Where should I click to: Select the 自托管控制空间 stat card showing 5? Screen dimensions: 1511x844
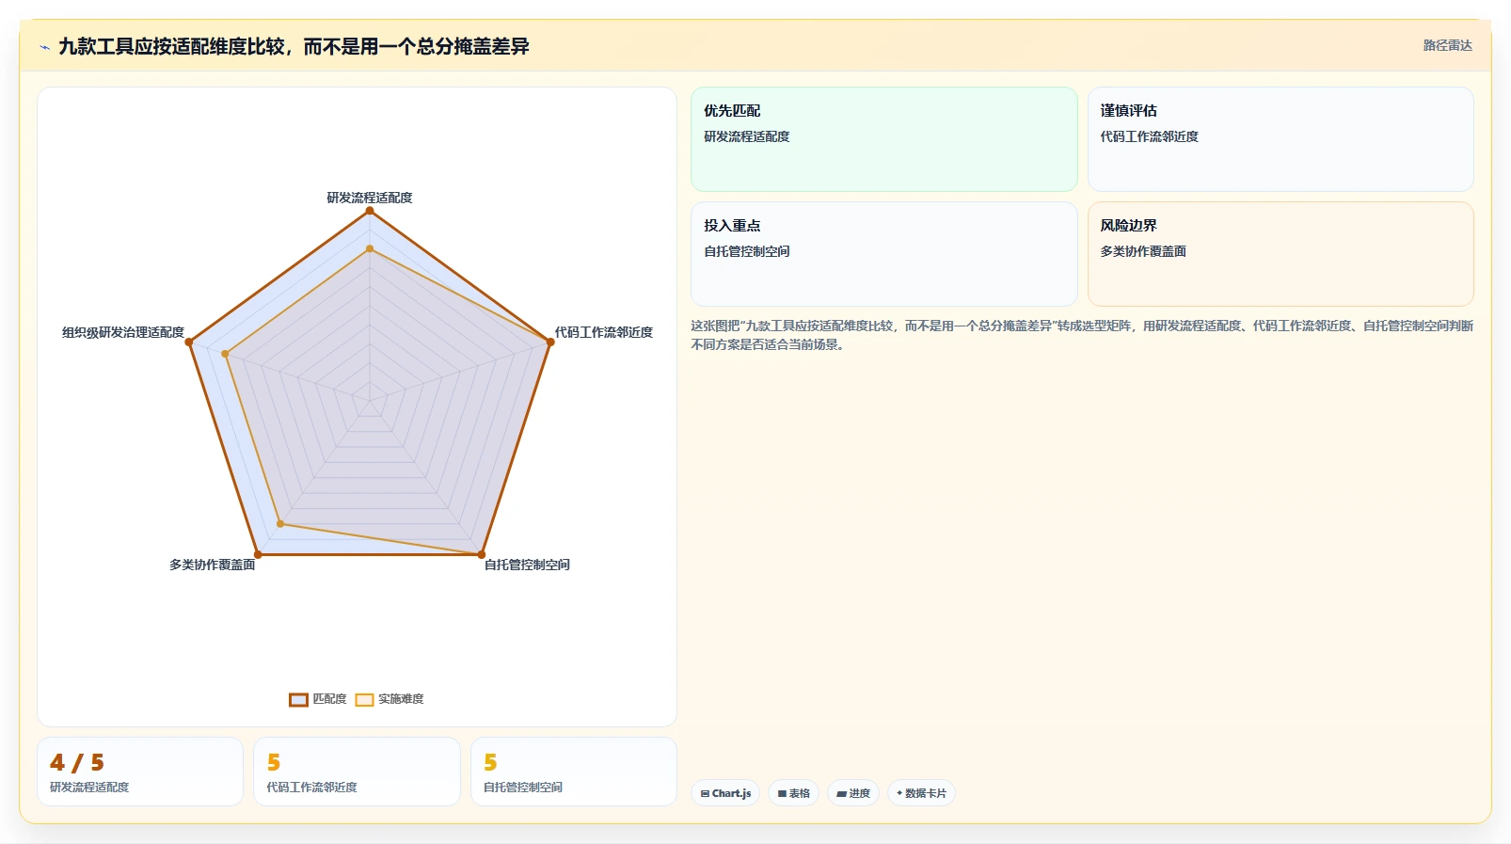[x=574, y=772]
